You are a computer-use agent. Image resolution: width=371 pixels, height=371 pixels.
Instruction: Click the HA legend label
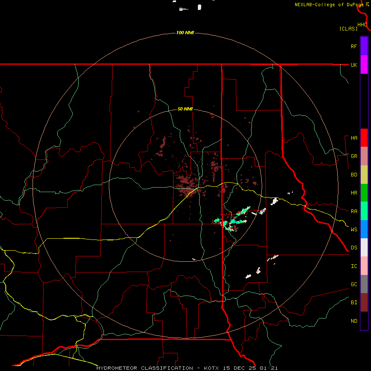tap(354, 138)
